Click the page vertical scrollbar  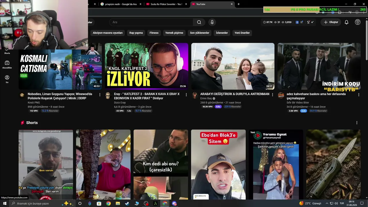367,40
